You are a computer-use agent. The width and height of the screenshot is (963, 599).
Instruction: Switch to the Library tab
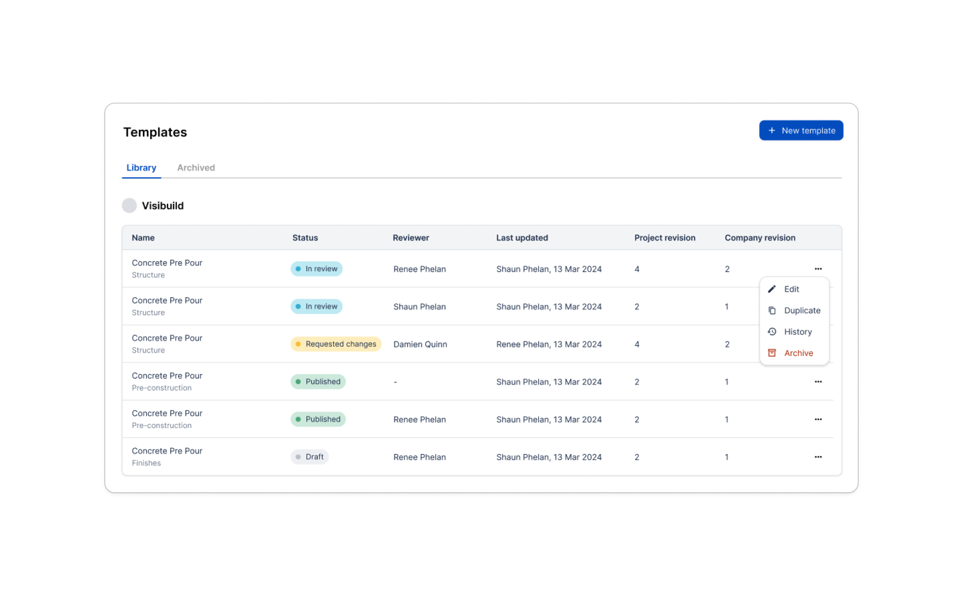[141, 167]
